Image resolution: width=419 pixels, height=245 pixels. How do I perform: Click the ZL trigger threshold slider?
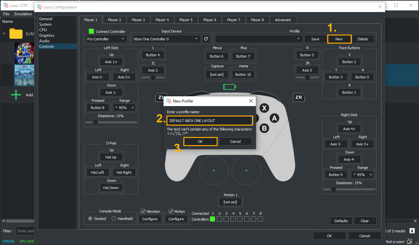[153, 77]
